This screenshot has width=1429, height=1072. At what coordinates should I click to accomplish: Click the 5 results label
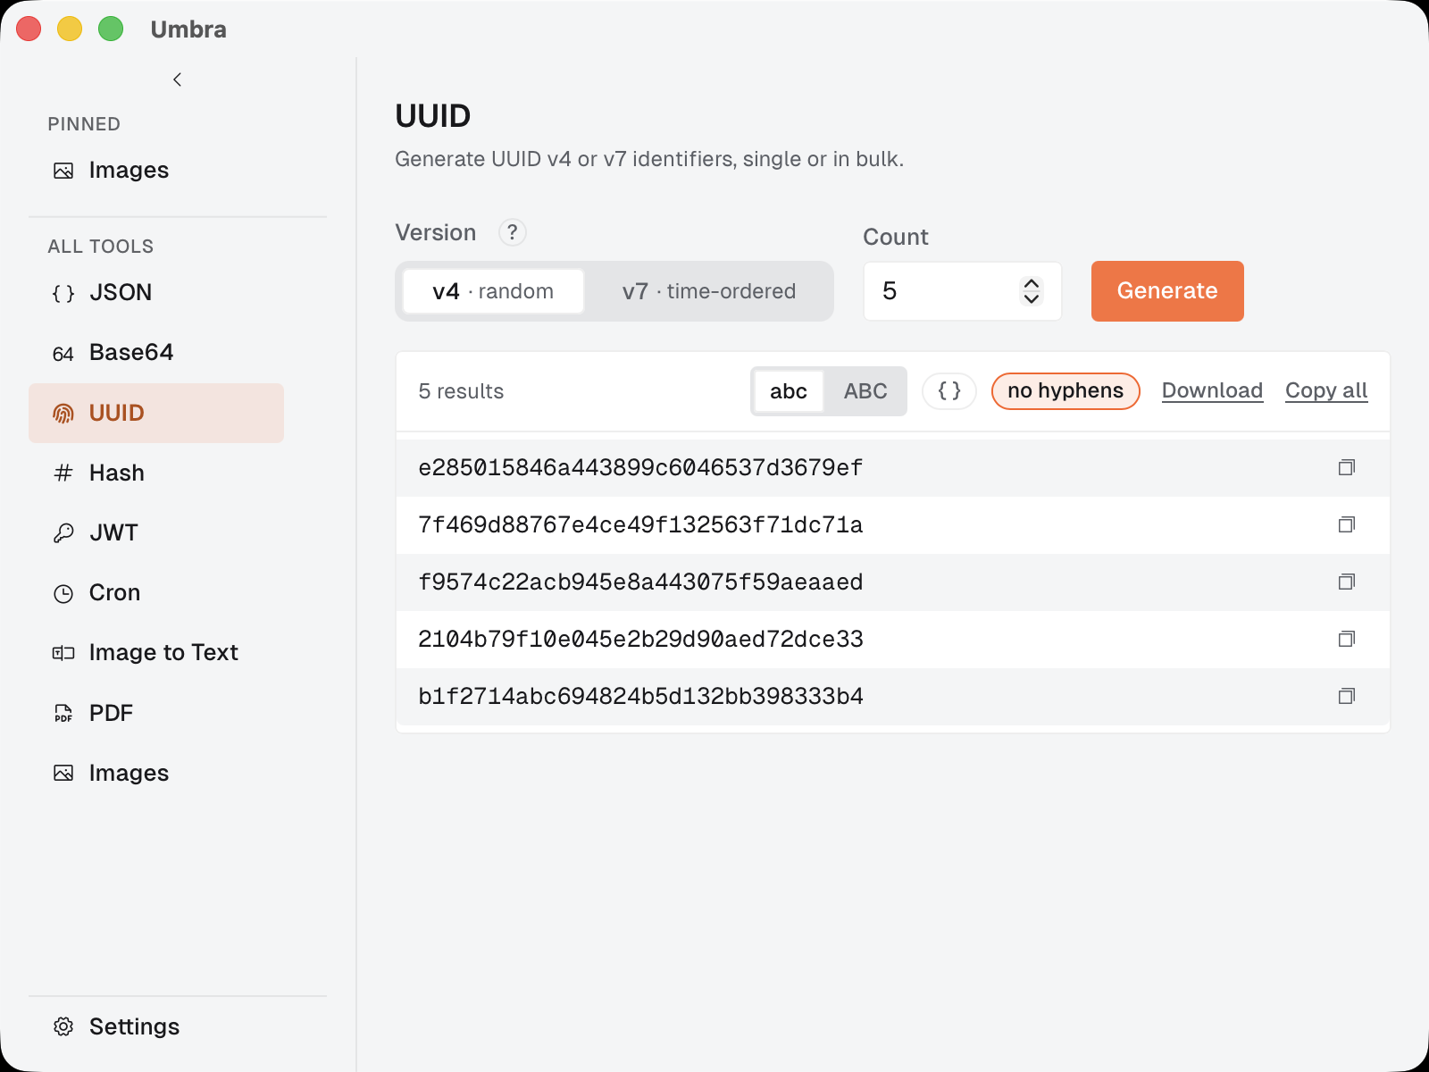[461, 391]
